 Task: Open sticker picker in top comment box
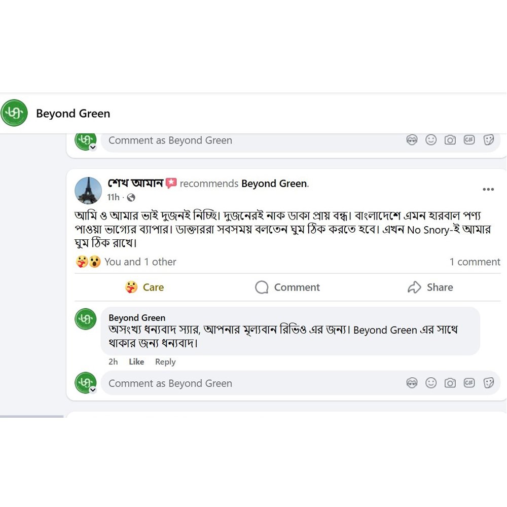pos(488,140)
